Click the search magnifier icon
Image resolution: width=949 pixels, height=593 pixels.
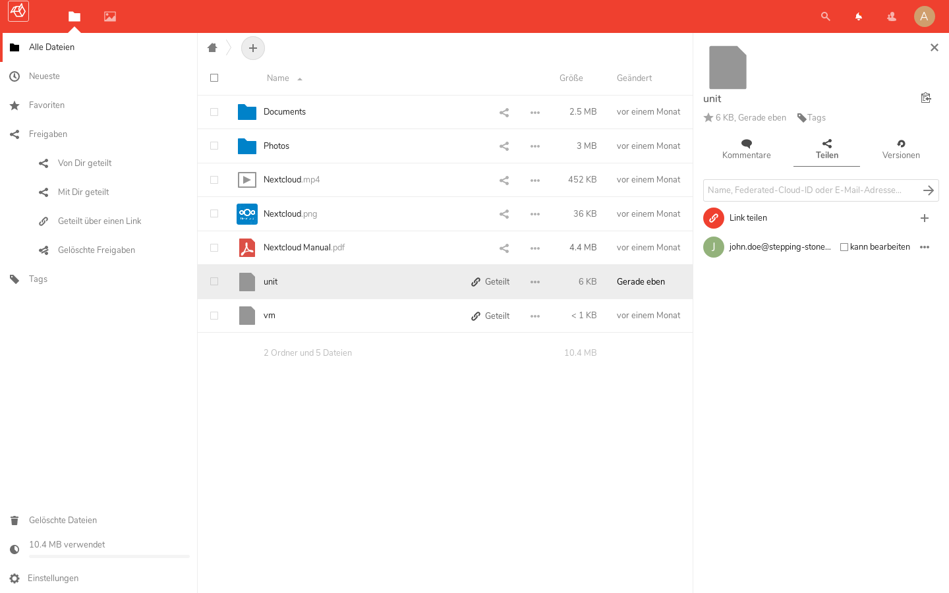coord(825,16)
